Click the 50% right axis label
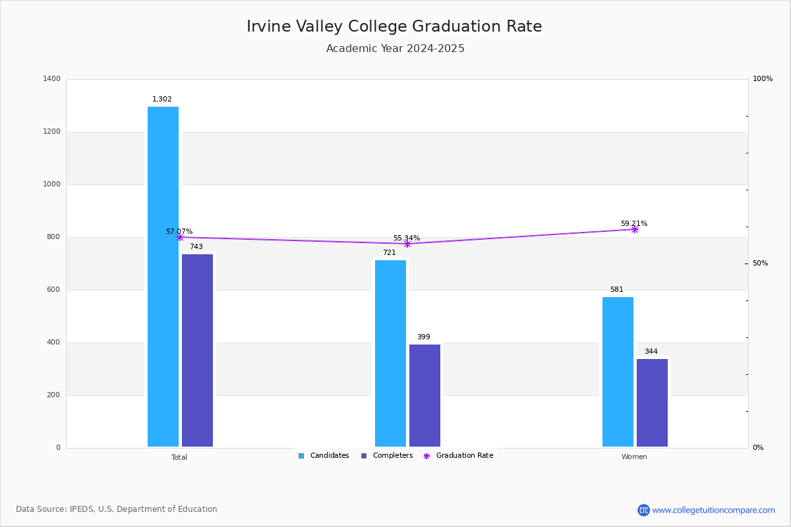Image resolution: width=791 pixels, height=527 pixels. pos(760,263)
